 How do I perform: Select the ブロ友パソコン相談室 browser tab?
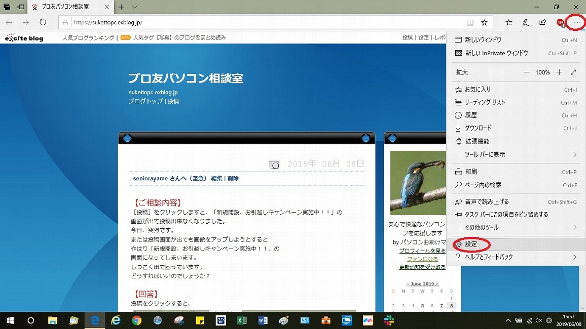click(x=70, y=7)
